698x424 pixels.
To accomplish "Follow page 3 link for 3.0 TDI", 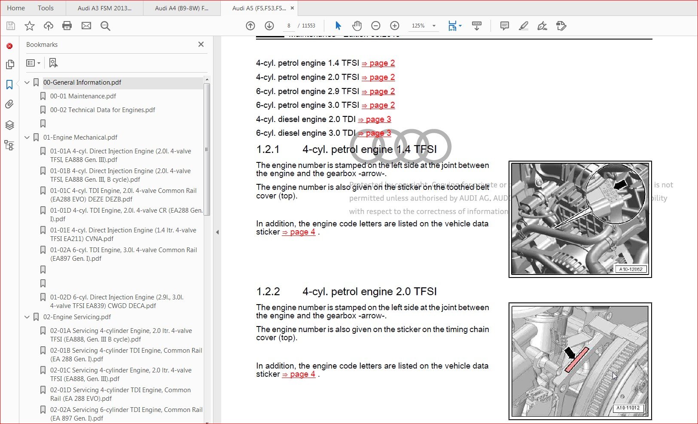I will (375, 133).
